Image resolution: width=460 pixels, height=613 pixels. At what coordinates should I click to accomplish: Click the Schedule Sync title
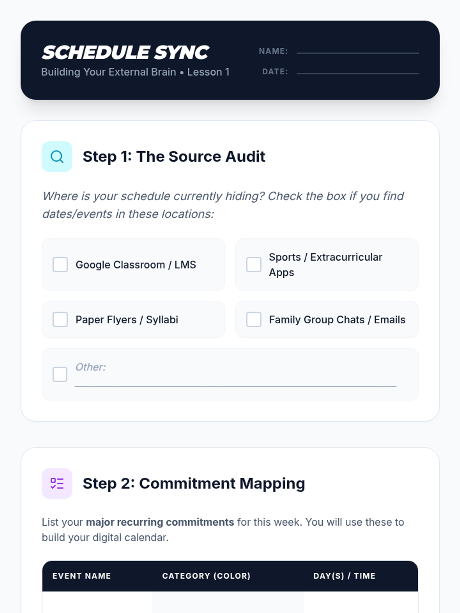125,52
